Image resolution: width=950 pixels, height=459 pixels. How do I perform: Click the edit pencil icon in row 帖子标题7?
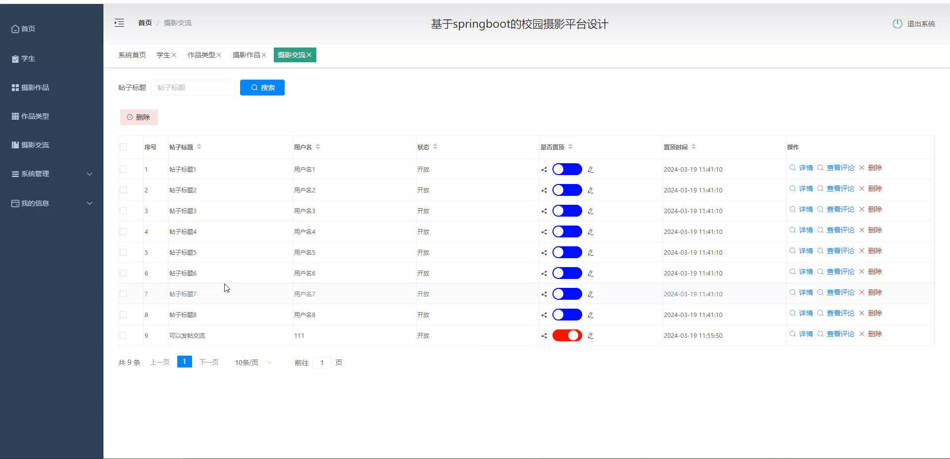591,294
